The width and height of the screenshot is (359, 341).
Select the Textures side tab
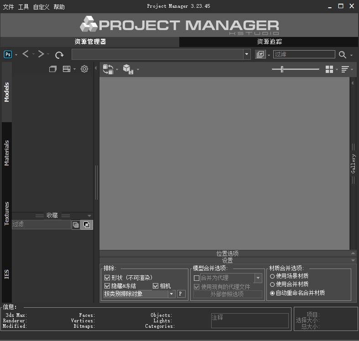(x=7, y=213)
